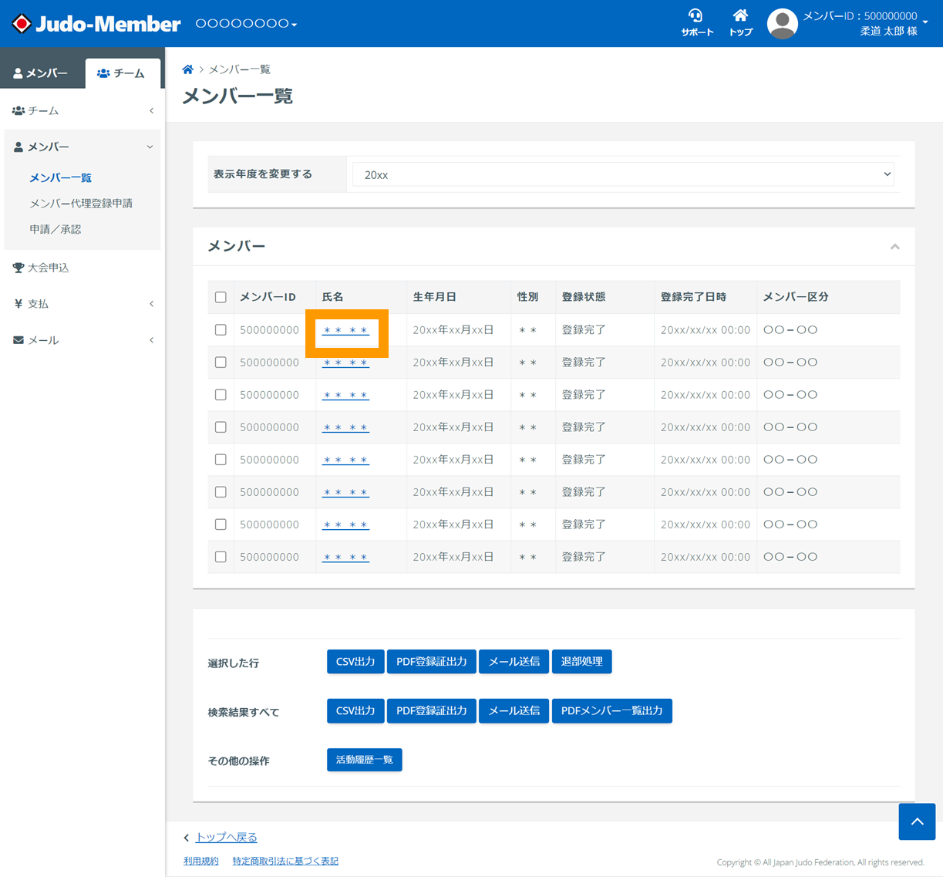Check the first member row checkbox
The width and height of the screenshot is (943, 877).
[x=221, y=329]
